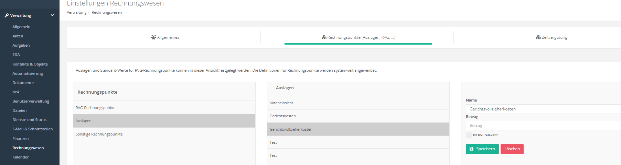Click the floppy disk icon in Speichern
The height and width of the screenshot is (165, 621).
click(471, 149)
